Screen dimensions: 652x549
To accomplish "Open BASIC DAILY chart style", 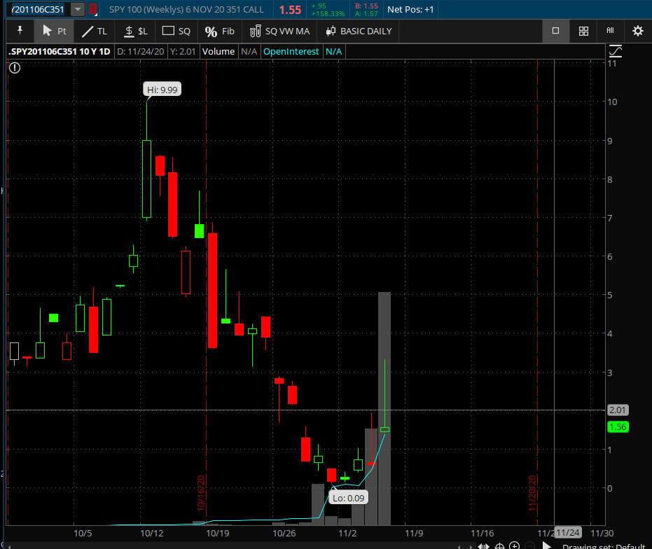I will coord(359,32).
